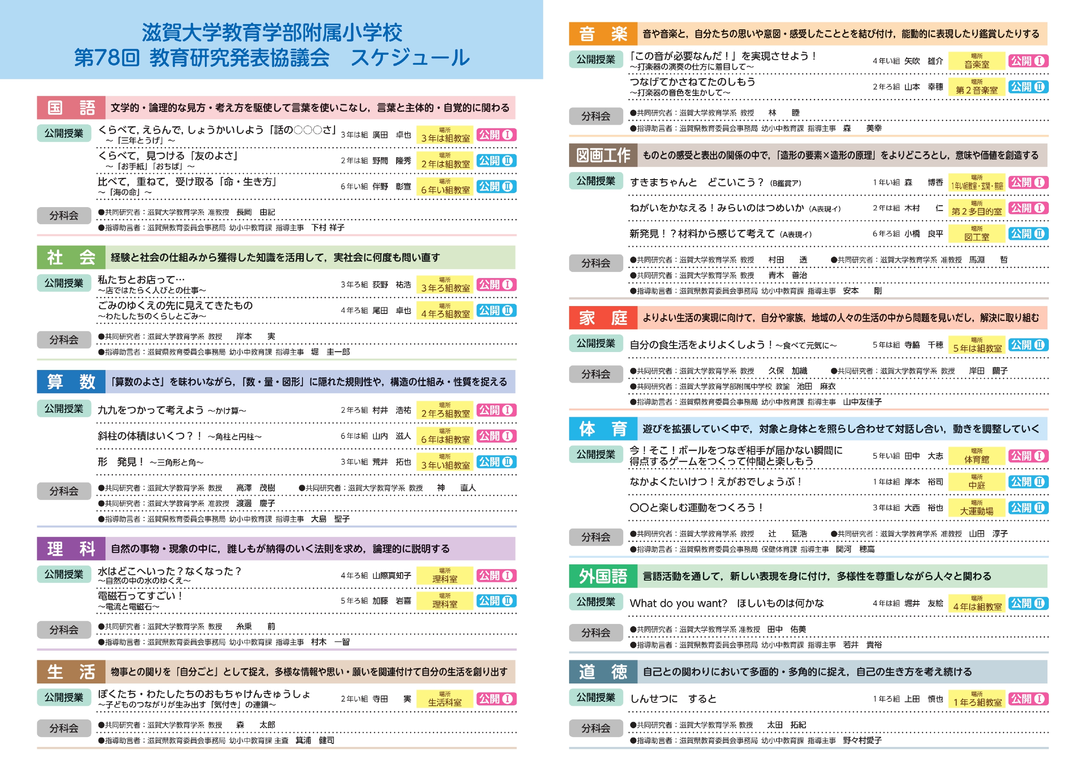Click the 公開Ⅰ badge in the 矢吹 雄介 row

click(1028, 61)
